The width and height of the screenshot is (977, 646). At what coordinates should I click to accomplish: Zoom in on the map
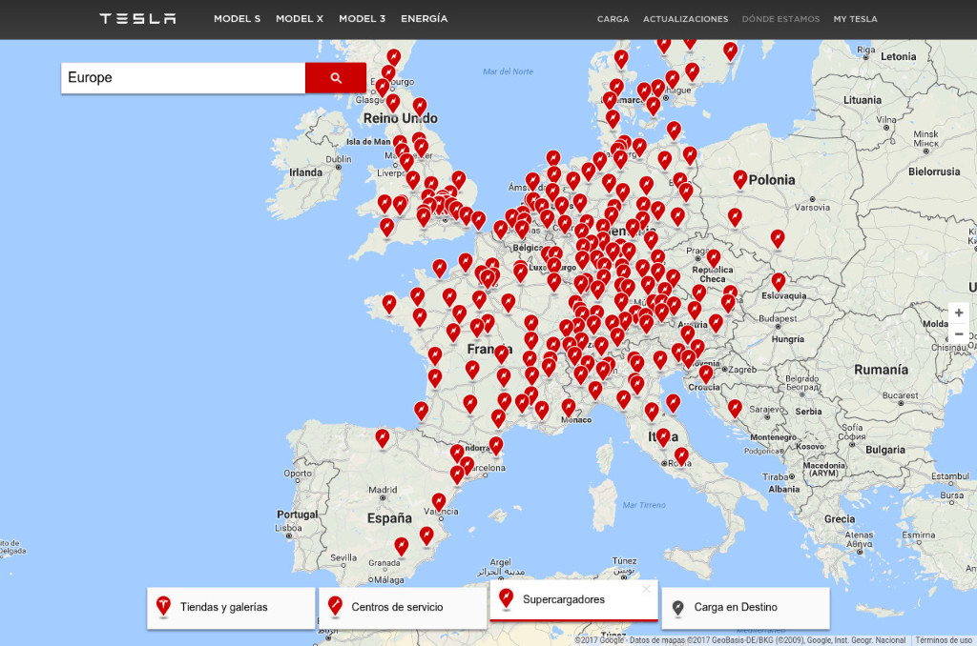pos(959,313)
